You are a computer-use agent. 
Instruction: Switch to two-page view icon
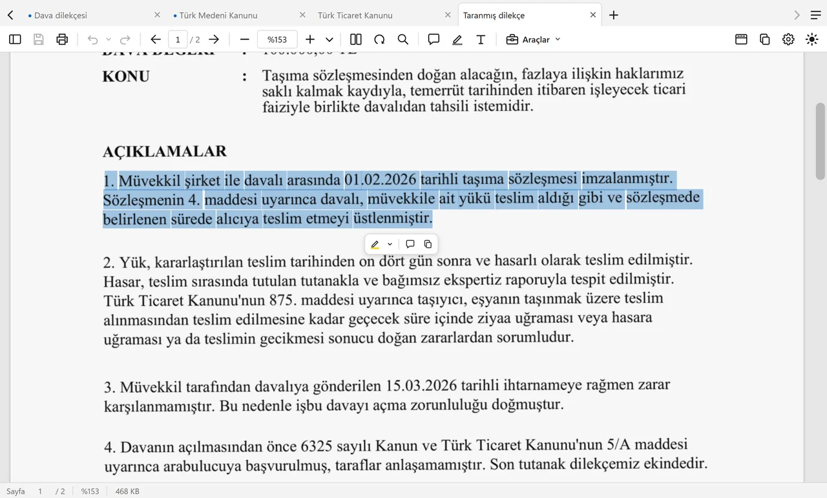tap(355, 39)
